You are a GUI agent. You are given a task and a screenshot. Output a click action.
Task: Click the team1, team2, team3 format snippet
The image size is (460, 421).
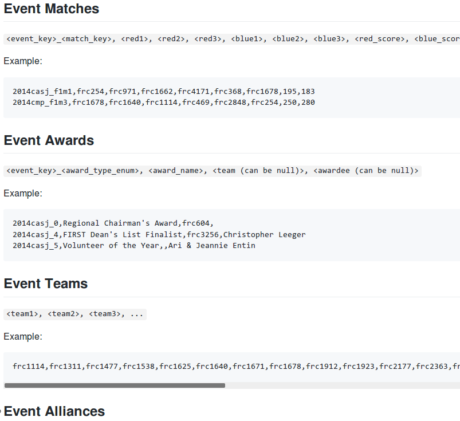75,314
